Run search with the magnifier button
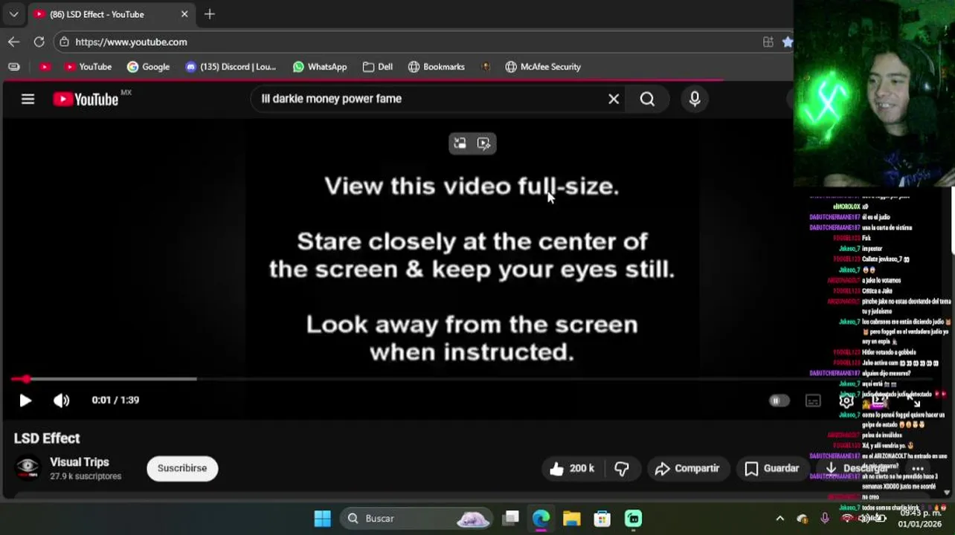The height and width of the screenshot is (535, 955). pos(647,99)
